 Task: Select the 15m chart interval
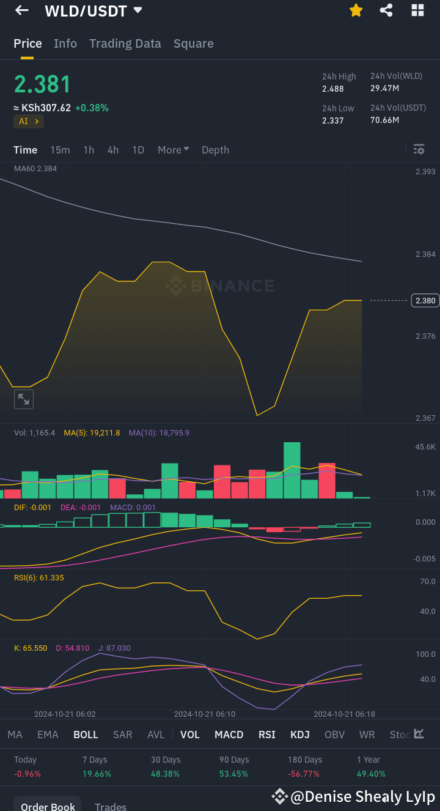coord(60,150)
